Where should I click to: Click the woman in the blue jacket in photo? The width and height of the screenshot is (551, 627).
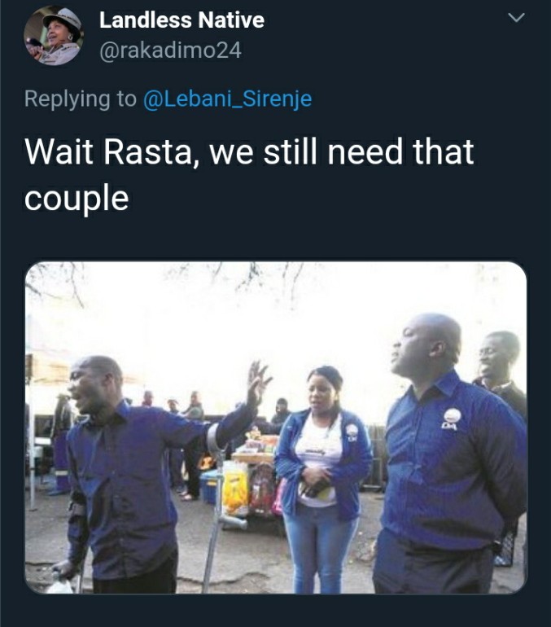pyautogui.click(x=321, y=476)
